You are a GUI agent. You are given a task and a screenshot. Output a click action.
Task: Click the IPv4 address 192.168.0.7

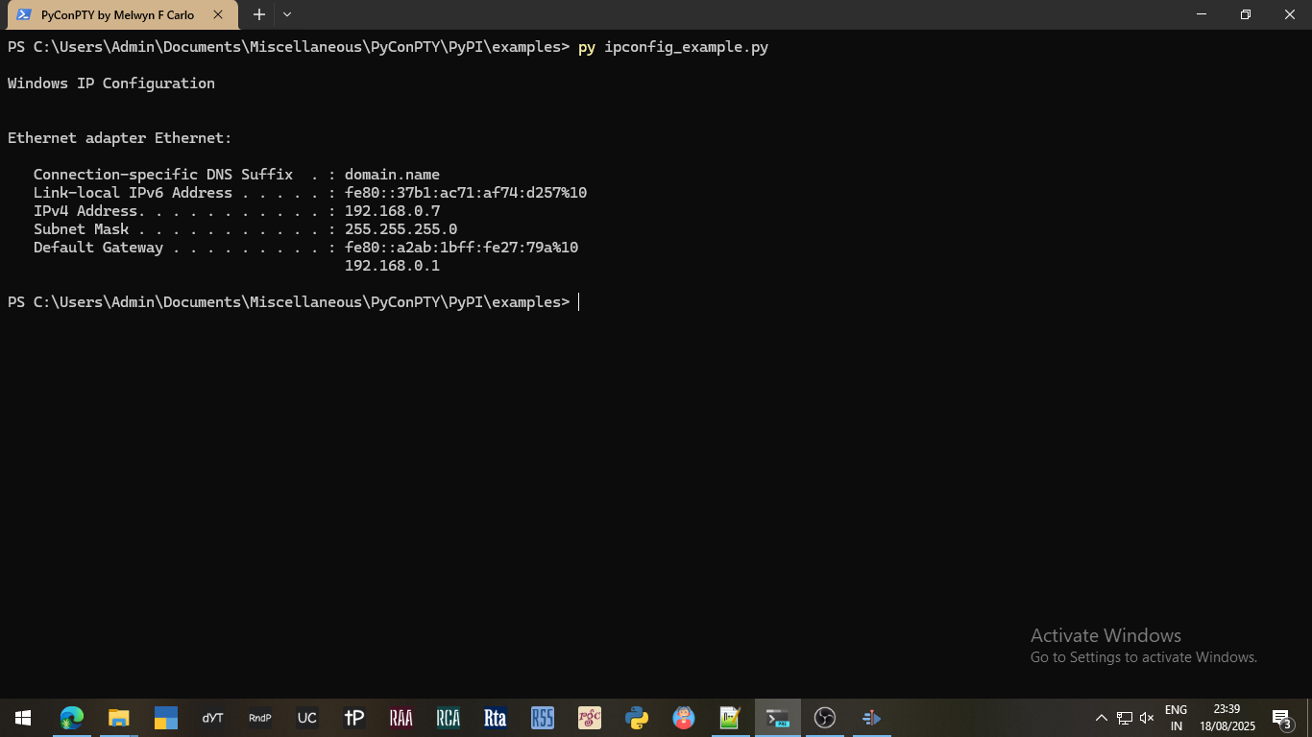[x=392, y=211]
